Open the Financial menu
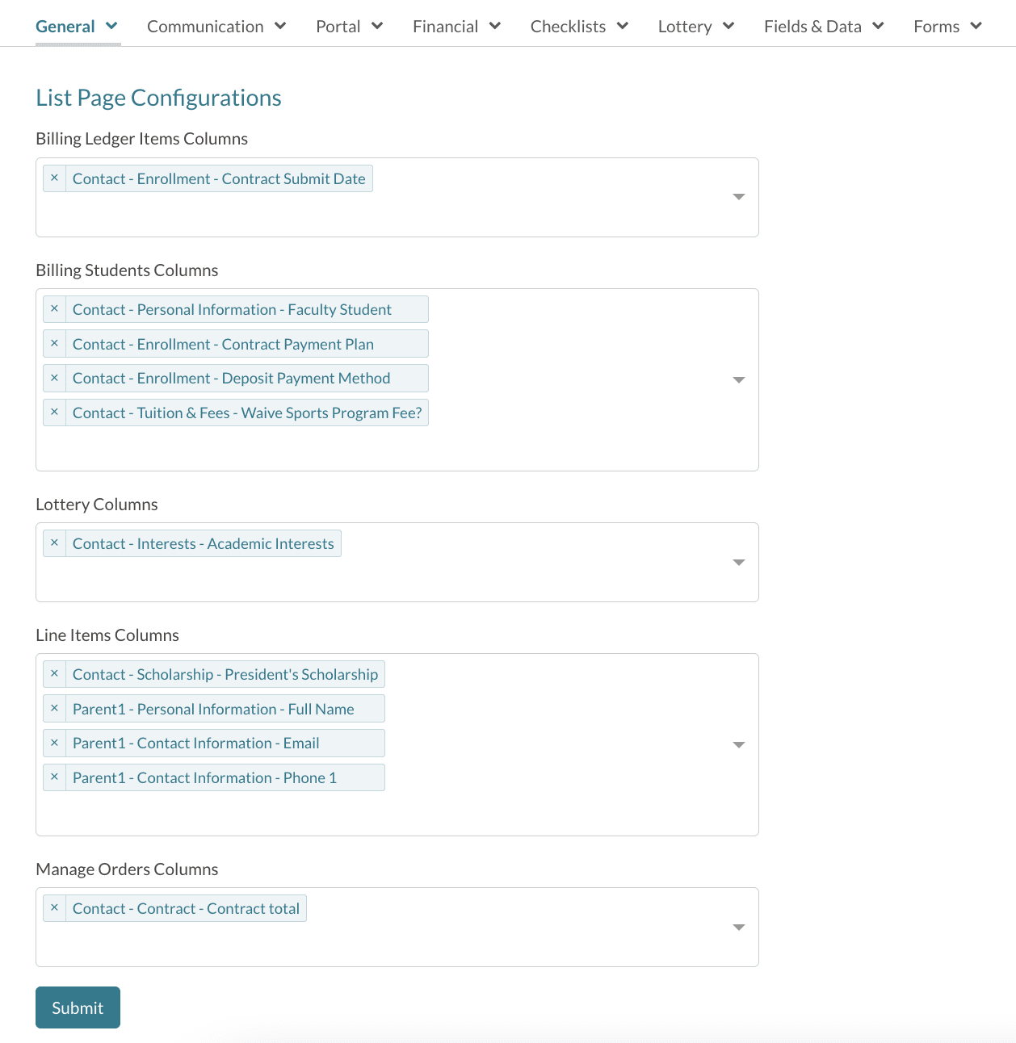Screen dimensions: 1016x1043 (456, 27)
